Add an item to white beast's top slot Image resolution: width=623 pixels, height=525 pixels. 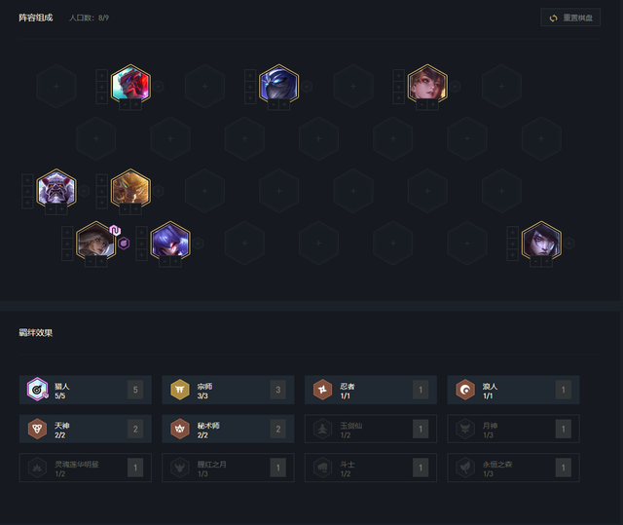pyautogui.click(x=27, y=180)
